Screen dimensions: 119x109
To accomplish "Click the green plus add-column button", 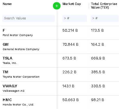I will [x=57, y=6].
